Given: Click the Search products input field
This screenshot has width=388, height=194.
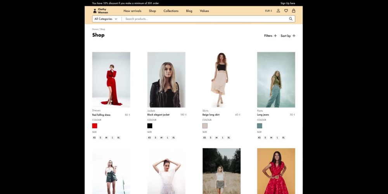Looking at the screenshot, I should tap(205, 19).
